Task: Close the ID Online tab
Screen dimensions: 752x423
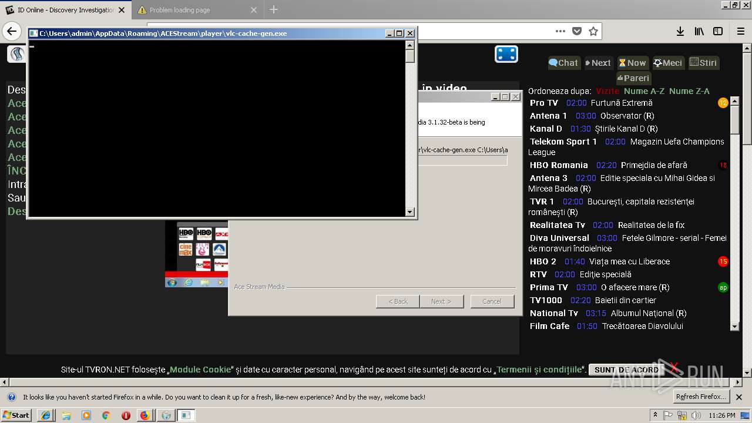Action: click(x=122, y=10)
